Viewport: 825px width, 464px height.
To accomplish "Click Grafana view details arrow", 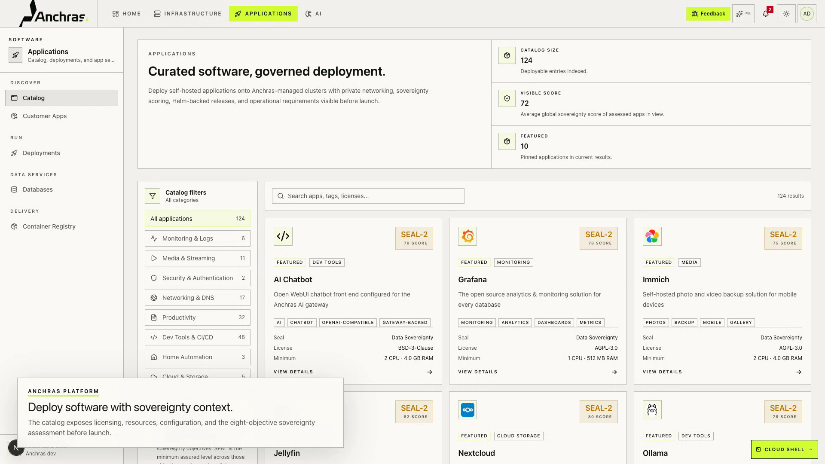I will click(x=614, y=372).
